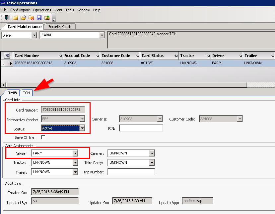The width and height of the screenshot is (275, 214).
Task: Switch to the TCH detail tab
Action: (26, 93)
